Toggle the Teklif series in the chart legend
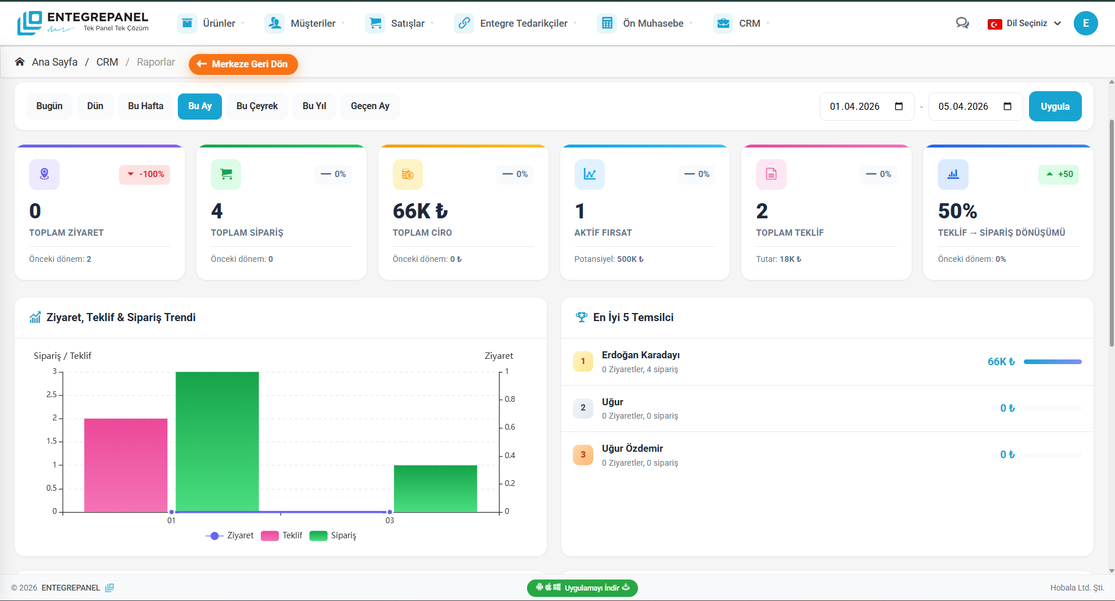 [x=282, y=535]
